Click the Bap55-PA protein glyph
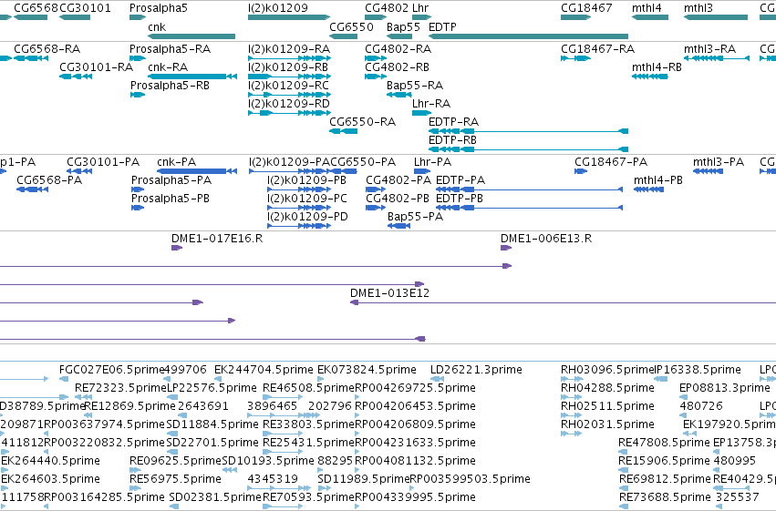Viewport: 776px width, 511px height. click(398, 226)
